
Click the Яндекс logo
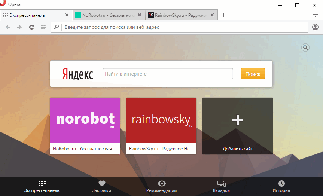(77, 74)
